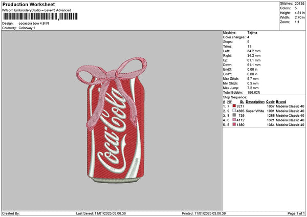This screenshot has height=217, width=307.
Task: Click the Trims value '11'
Action: (x=249, y=47)
